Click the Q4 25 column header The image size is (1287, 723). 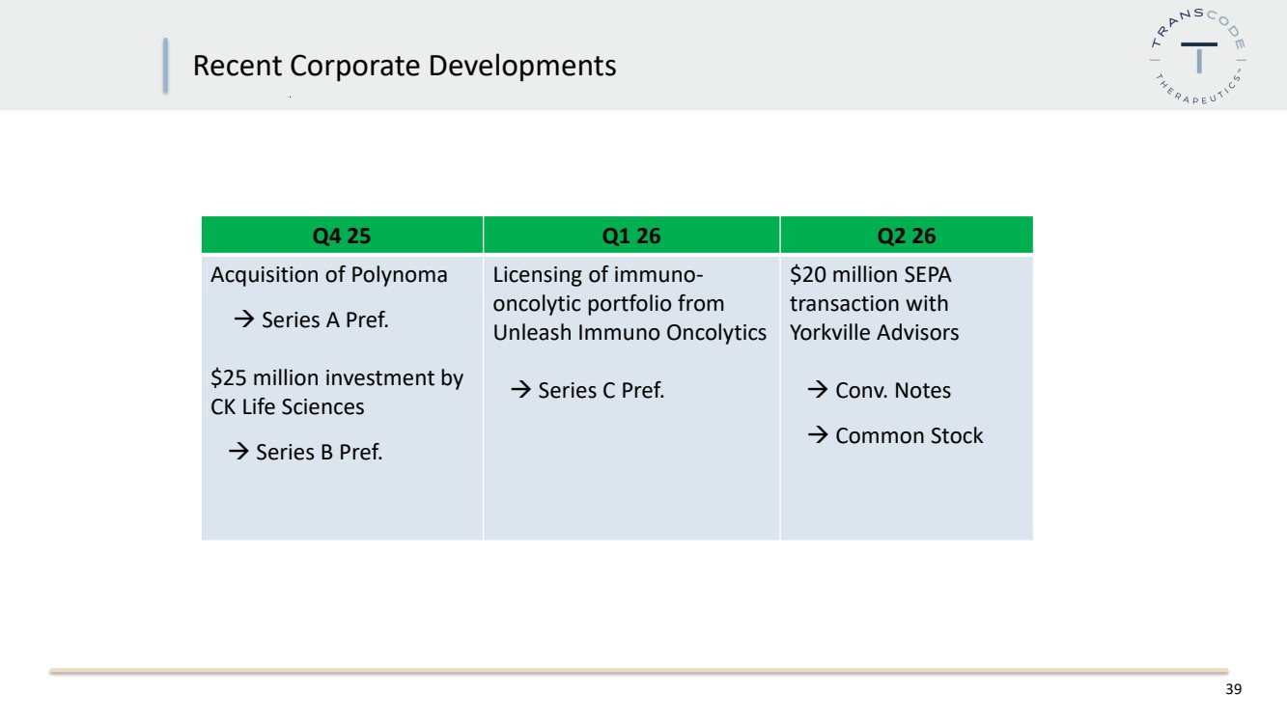point(342,236)
